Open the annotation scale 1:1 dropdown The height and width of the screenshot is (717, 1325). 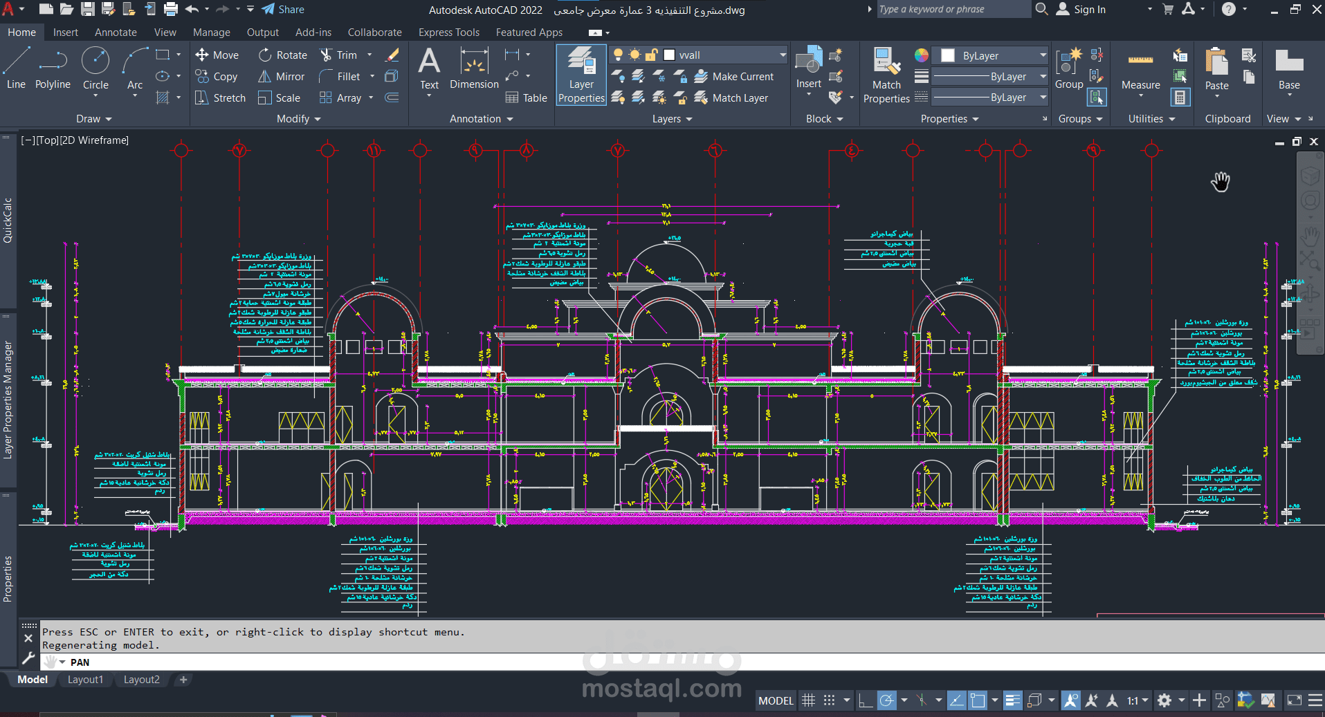[x=1138, y=700]
